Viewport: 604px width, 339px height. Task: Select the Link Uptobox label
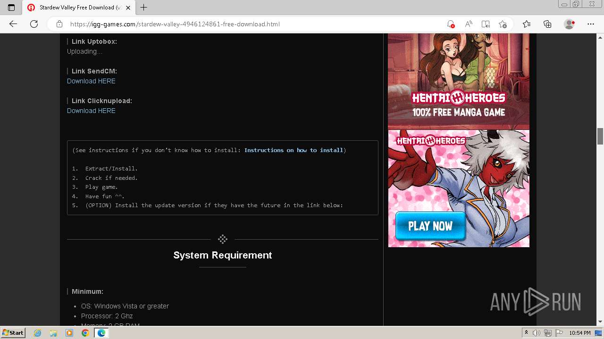click(94, 41)
